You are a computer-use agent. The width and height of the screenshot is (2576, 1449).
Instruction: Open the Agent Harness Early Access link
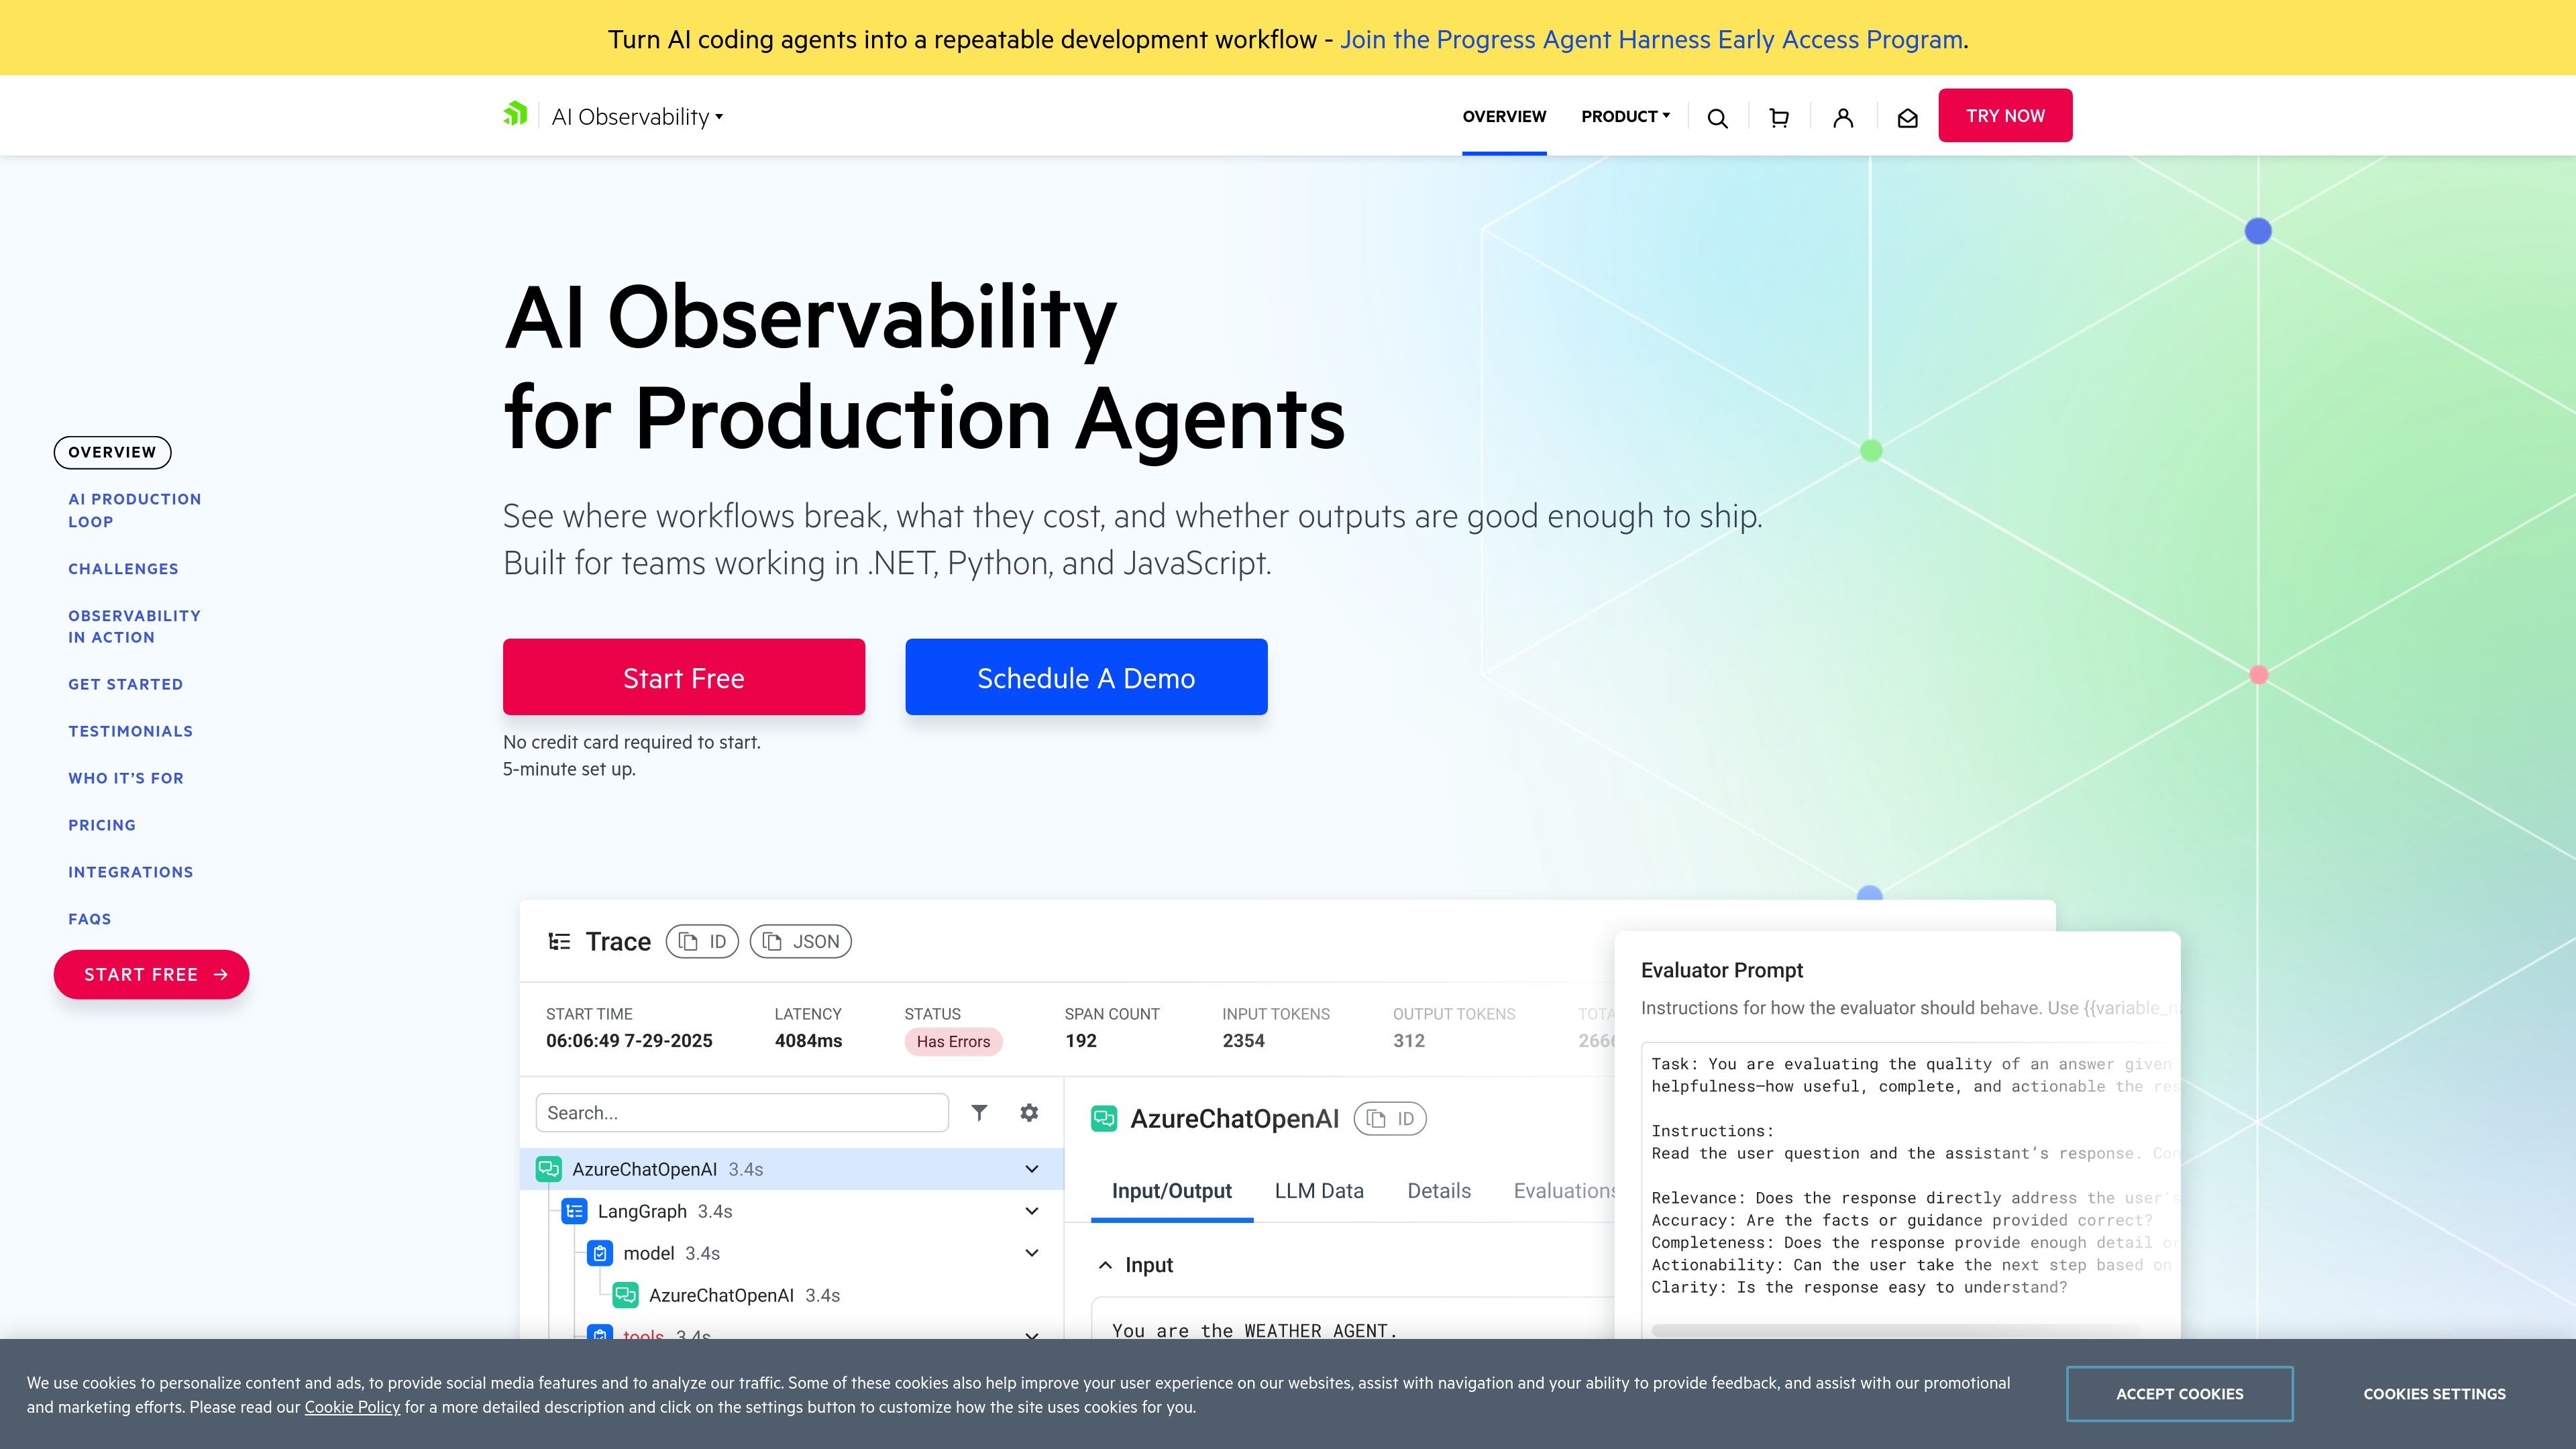(x=1651, y=39)
